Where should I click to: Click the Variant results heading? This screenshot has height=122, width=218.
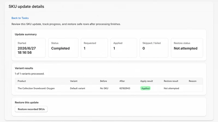pyautogui.click(x=24, y=68)
